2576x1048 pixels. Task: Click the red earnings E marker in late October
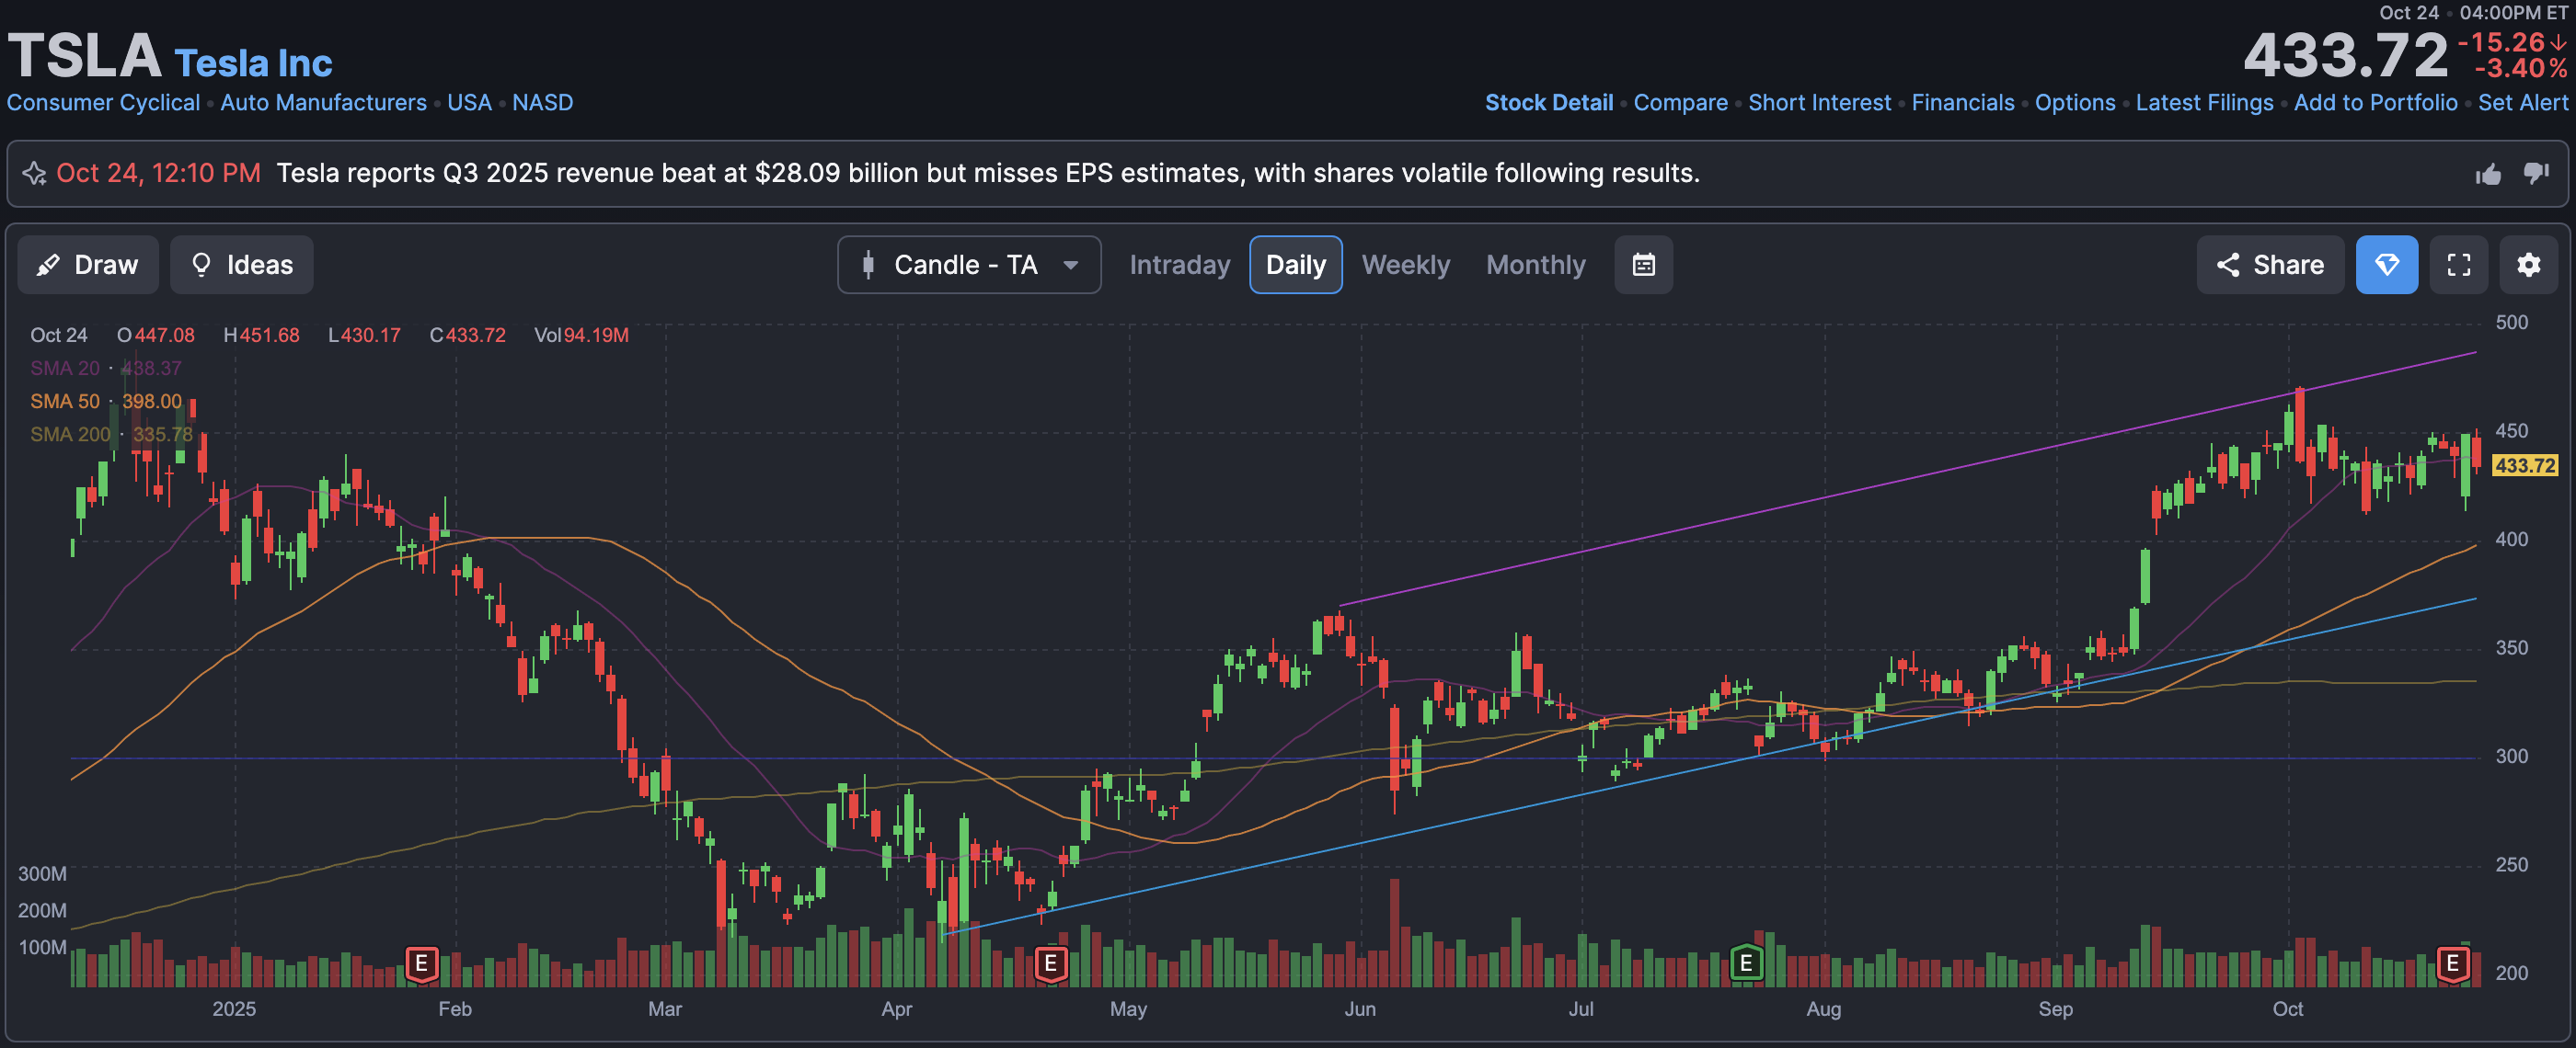[x=2452, y=963]
